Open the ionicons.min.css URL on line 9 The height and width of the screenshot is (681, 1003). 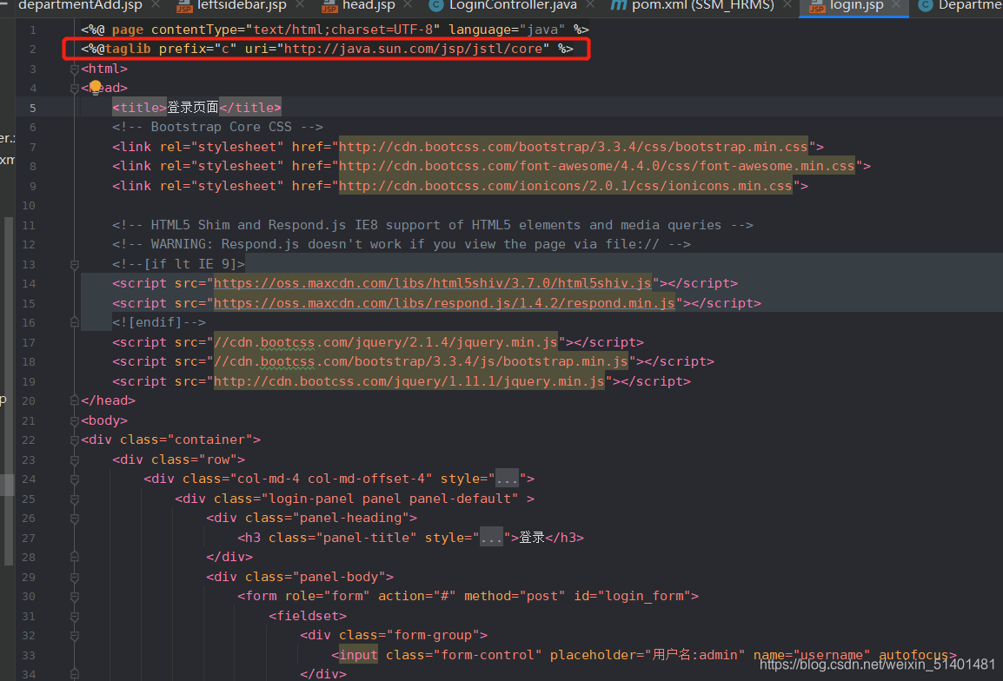(x=566, y=185)
